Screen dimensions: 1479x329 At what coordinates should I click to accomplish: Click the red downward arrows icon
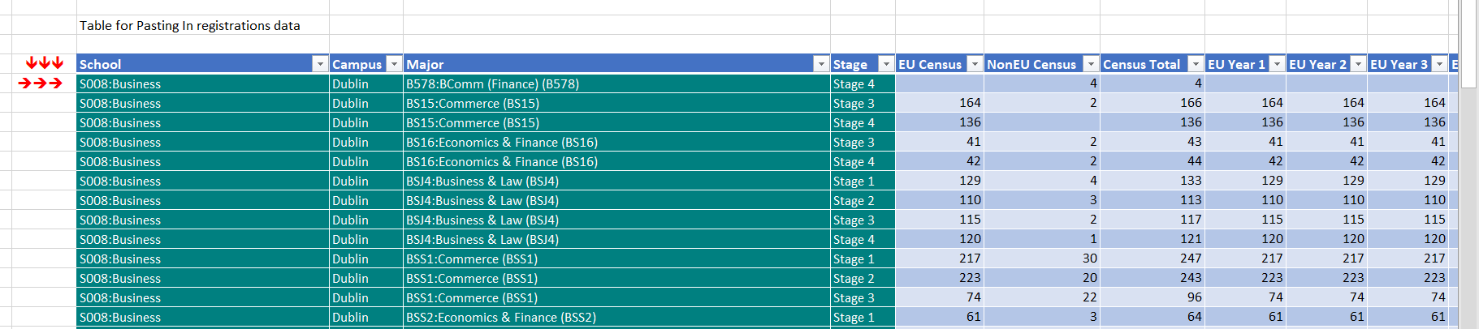click(x=44, y=63)
